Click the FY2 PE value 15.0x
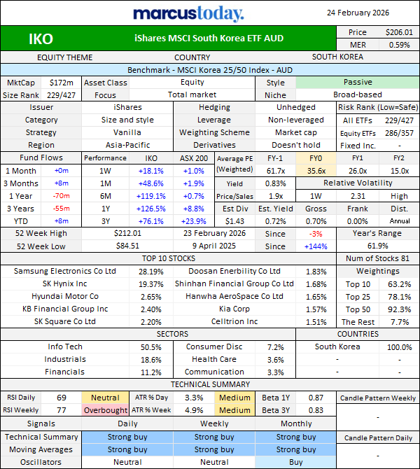This screenshot has width=420, height=469. tap(400, 171)
